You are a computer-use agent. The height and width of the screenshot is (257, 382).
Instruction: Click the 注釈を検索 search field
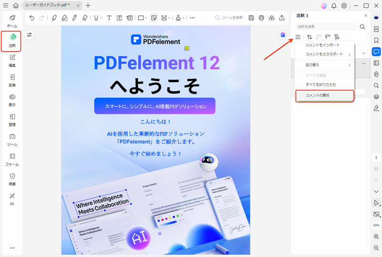click(x=326, y=27)
